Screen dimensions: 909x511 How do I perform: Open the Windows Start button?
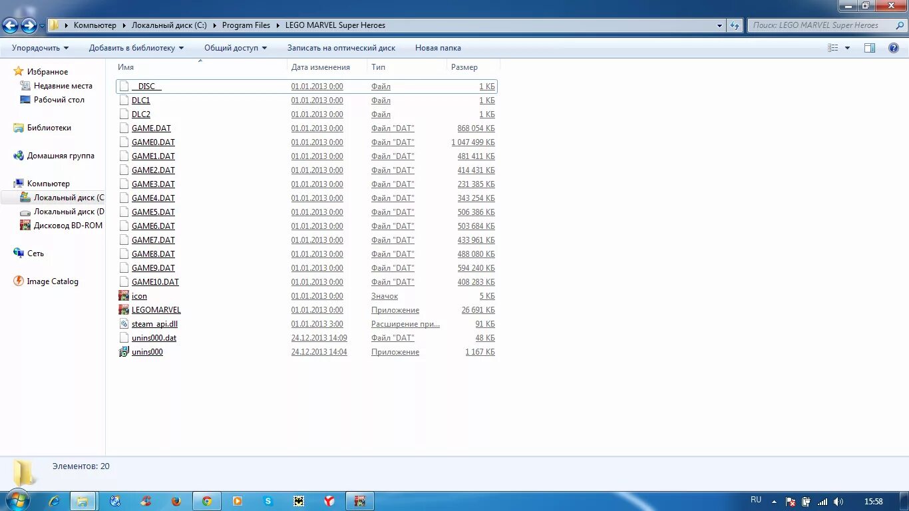[17, 501]
